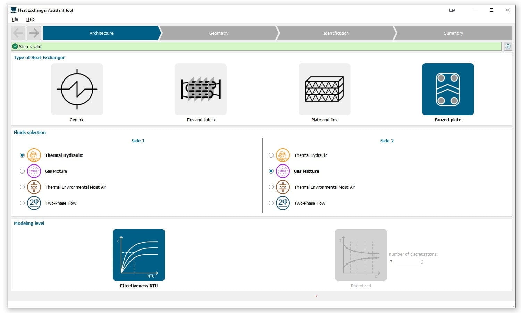Viewport: 521px width, 313px height.
Task: Jump to the Summary step tab
Action: point(453,33)
